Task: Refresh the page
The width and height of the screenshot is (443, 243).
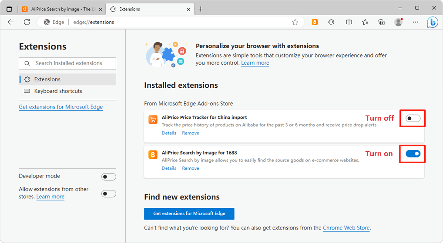Action: [x=27, y=22]
